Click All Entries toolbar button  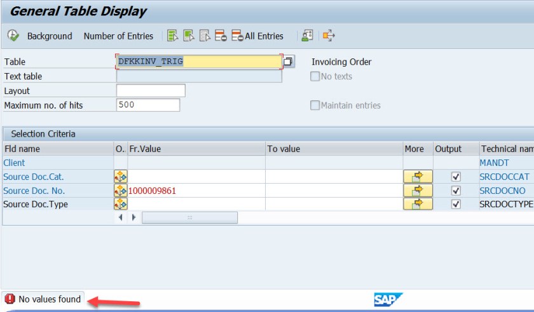tap(257, 36)
